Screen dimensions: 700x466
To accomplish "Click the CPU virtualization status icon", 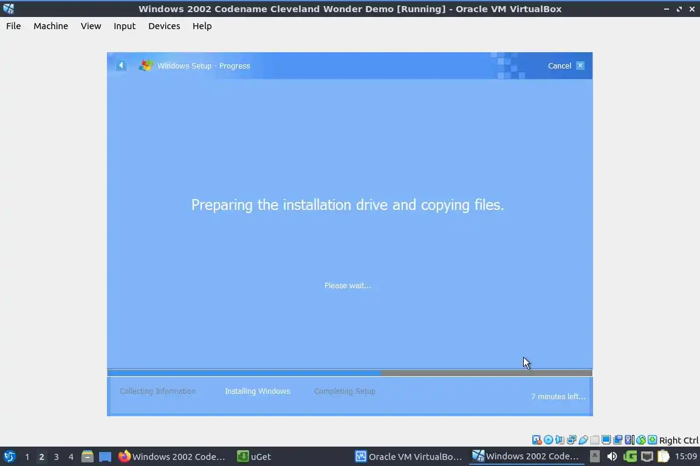I will (x=630, y=440).
